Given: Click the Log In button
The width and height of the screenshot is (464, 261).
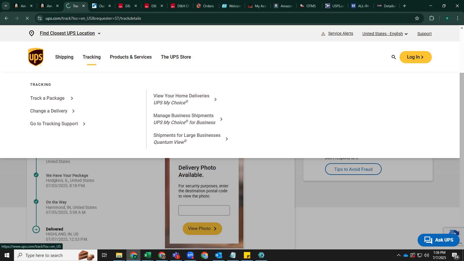Looking at the screenshot, I should (x=416, y=57).
